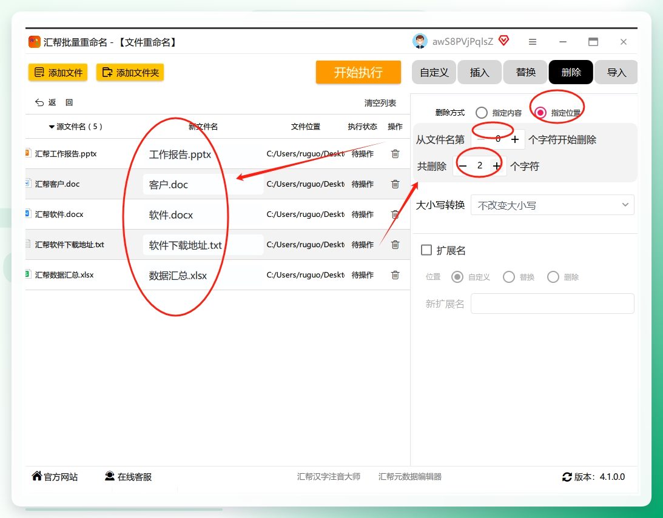Select source file 汇帮软件下载地址.txt
Screen dimensions: 663x518
click(69, 244)
